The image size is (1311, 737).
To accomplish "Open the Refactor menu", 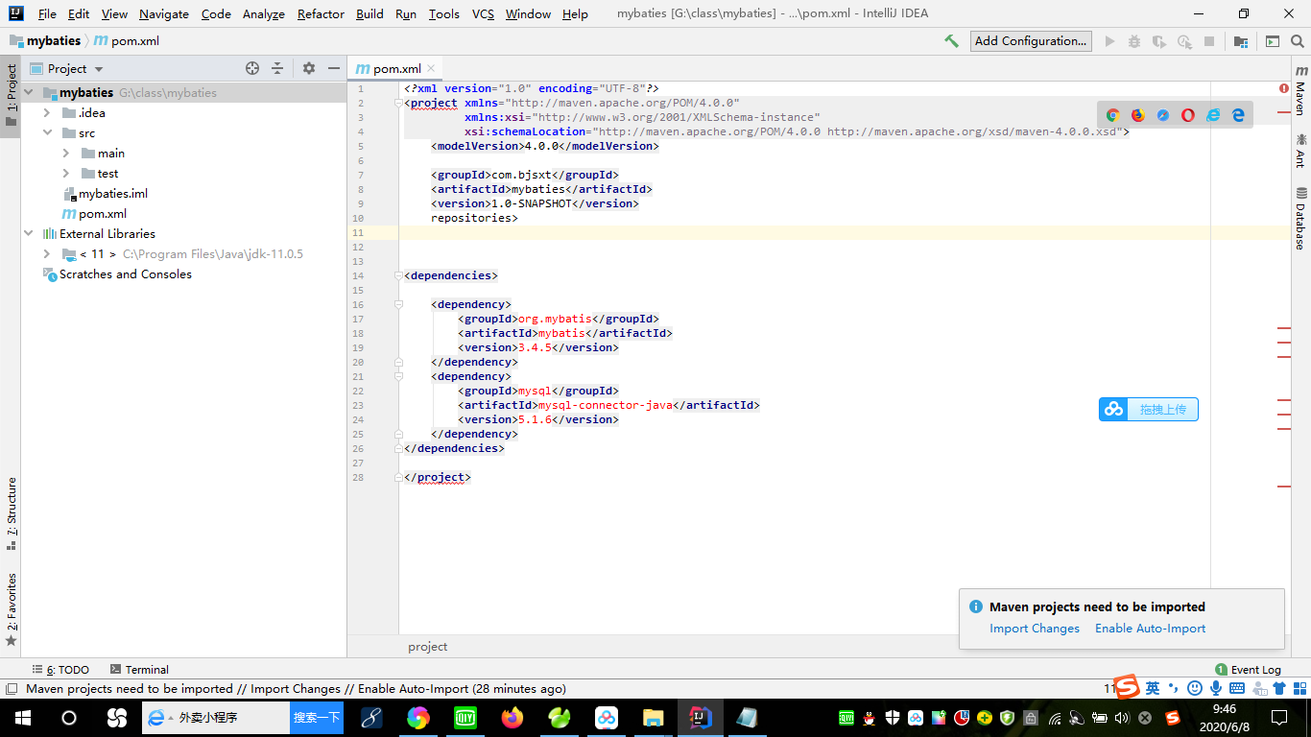I will 321,14.
